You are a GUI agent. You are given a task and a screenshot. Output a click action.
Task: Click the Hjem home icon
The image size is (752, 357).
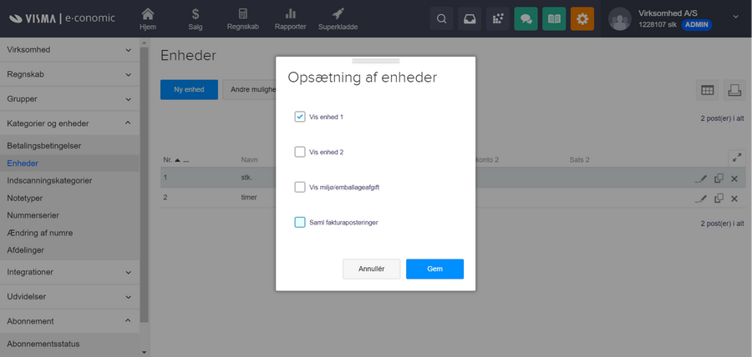(x=148, y=18)
